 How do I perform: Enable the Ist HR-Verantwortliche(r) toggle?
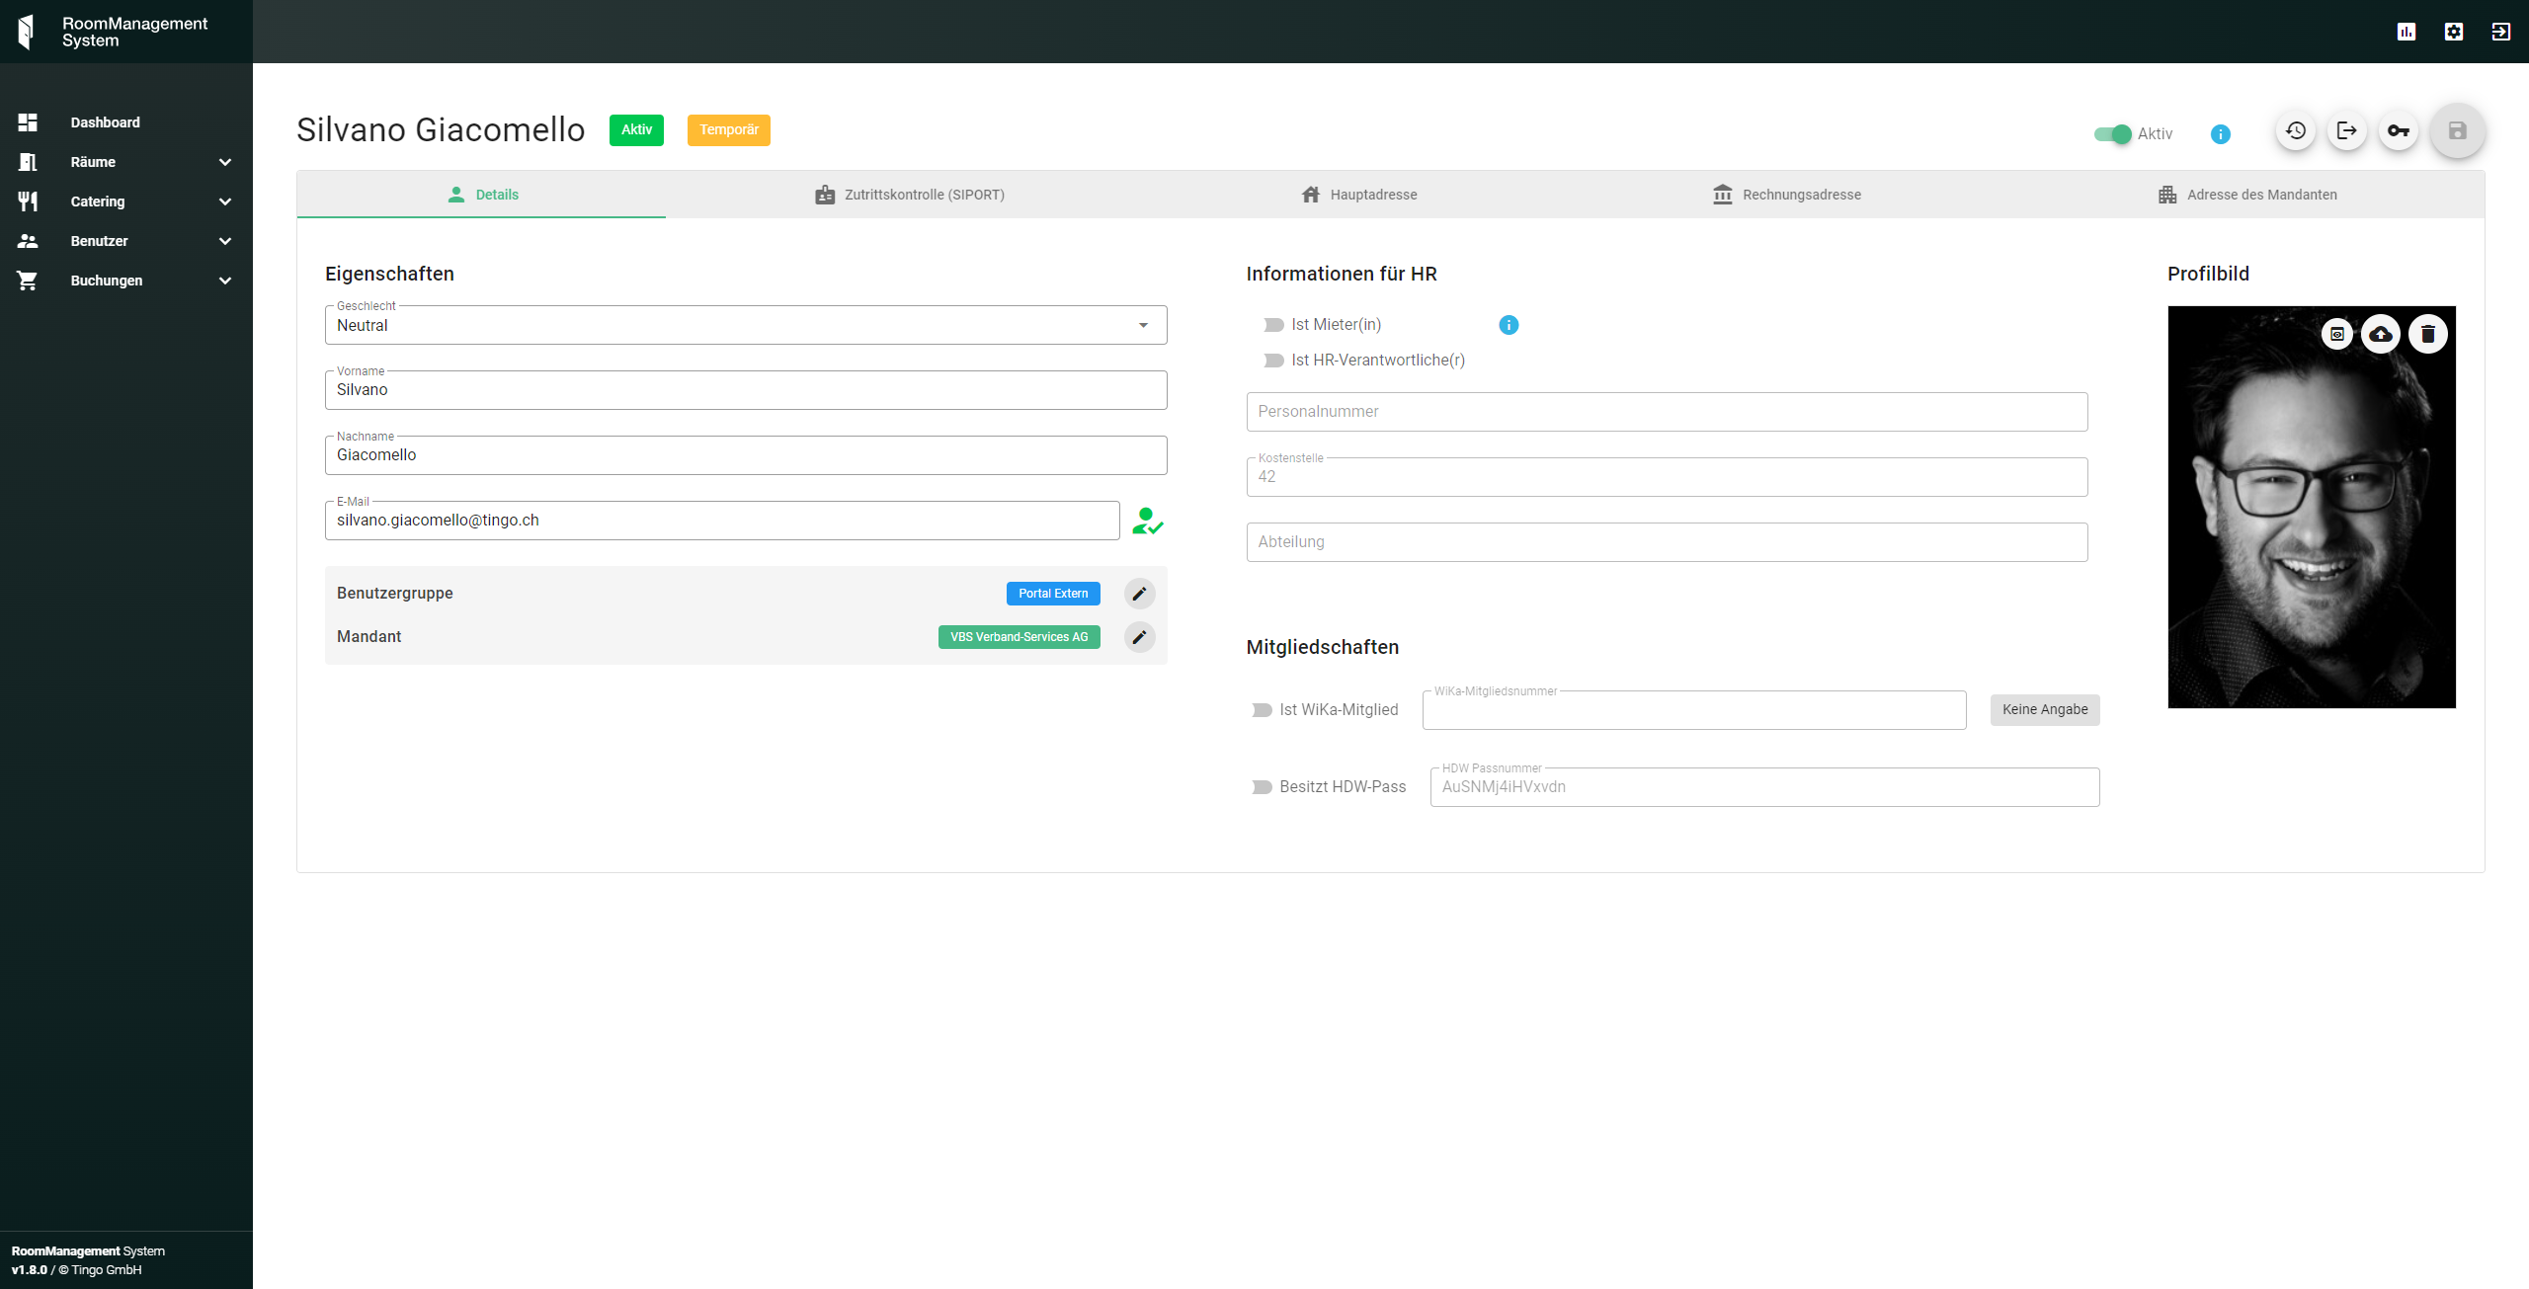[x=1273, y=361]
